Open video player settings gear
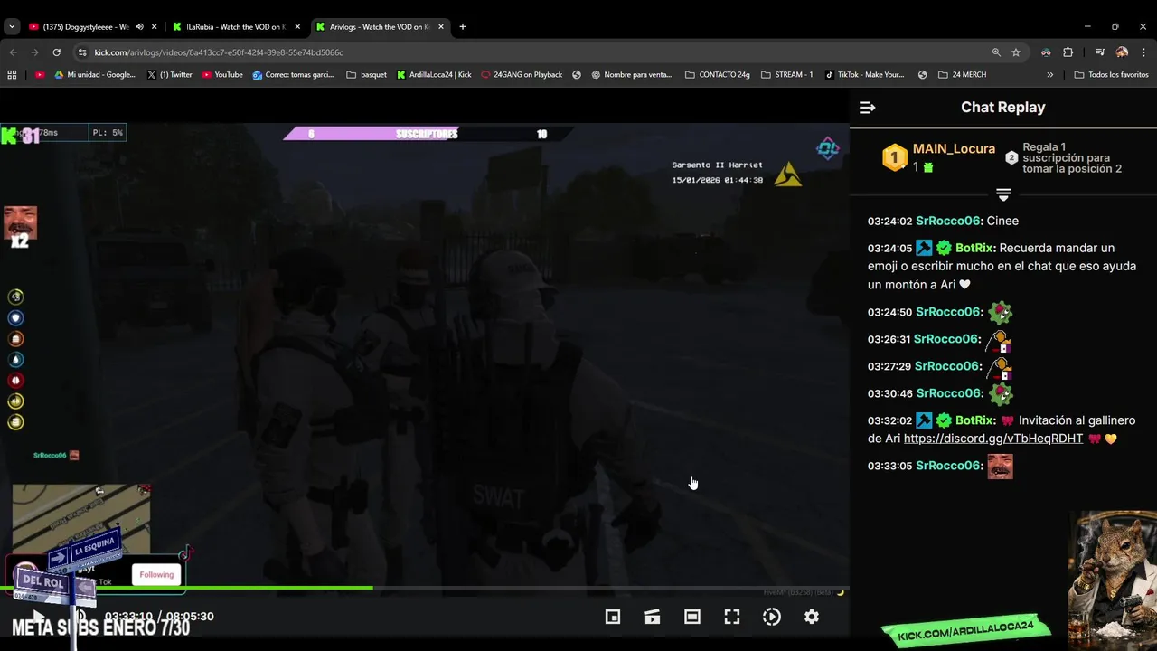 coord(812,617)
